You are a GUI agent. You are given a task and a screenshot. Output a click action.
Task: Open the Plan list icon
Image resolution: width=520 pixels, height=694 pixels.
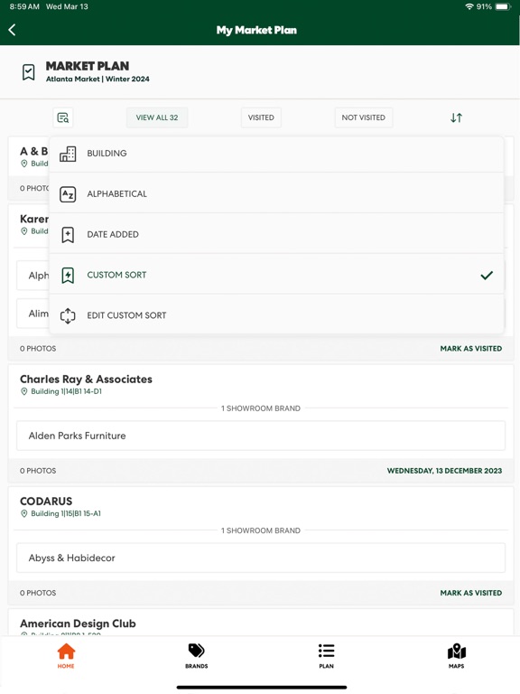click(326, 651)
